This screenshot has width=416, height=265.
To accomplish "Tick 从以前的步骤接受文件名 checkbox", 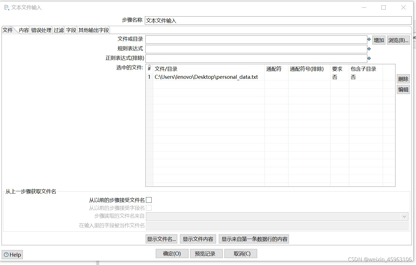I will 149,200.
